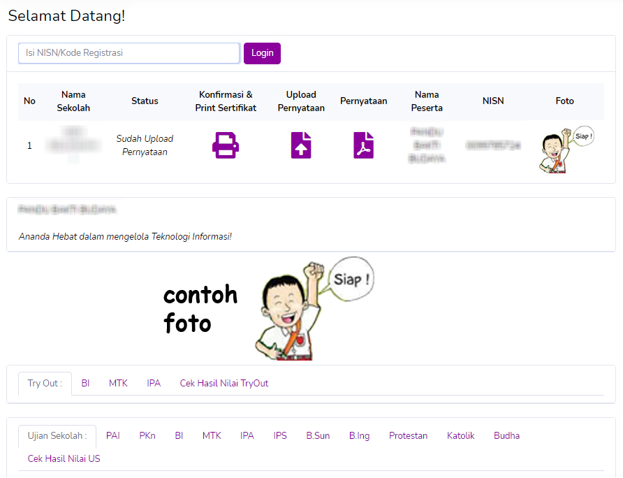This screenshot has width=623, height=478.
Task: Open the IPS exam tab
Action: (x=280, y=436)
